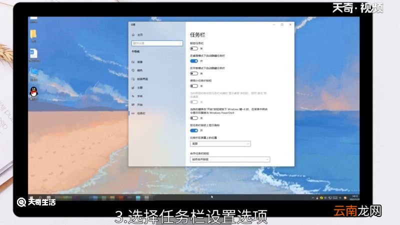
Task: Open the clock and date in system tray
Action: 354,197
